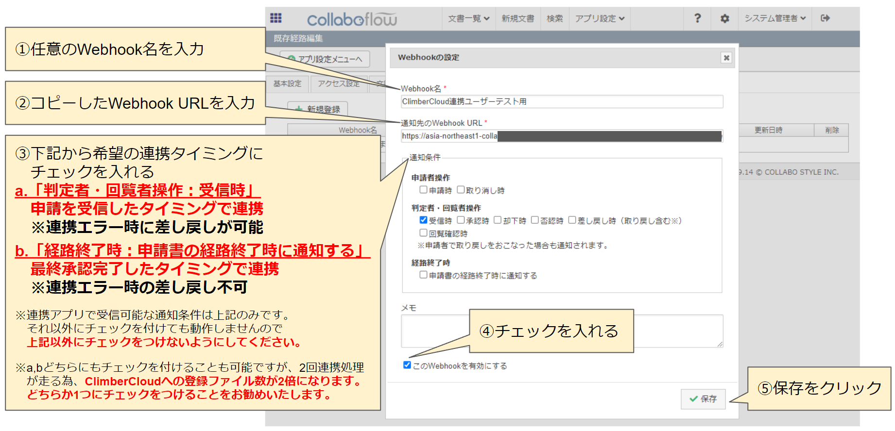Click the 通知先のWebhook URL field
Image resolution: width=895 pixels, height=431 pixels.
[562, 136]
